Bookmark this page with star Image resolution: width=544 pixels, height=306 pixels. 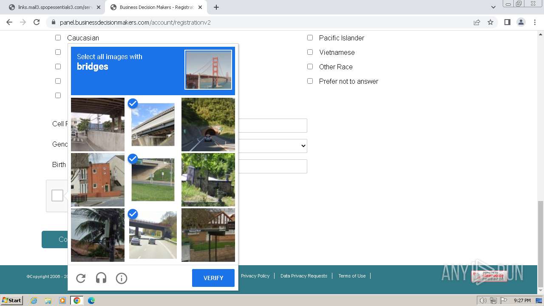pyautogui.click(x=490, y=22)
